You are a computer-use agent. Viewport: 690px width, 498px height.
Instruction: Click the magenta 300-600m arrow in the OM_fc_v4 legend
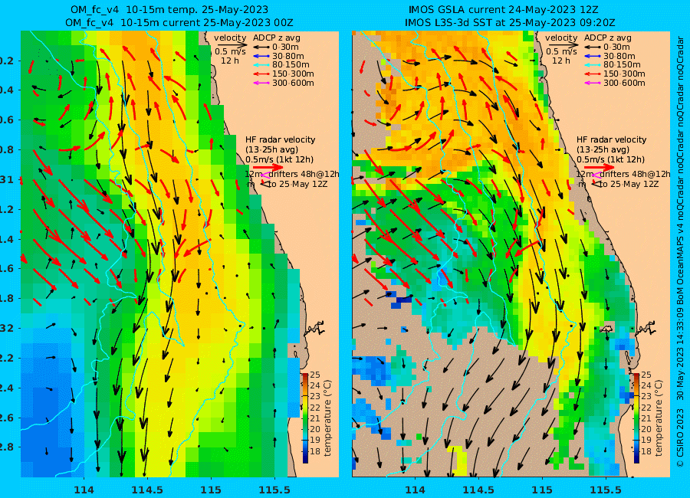tap(261, 83)
